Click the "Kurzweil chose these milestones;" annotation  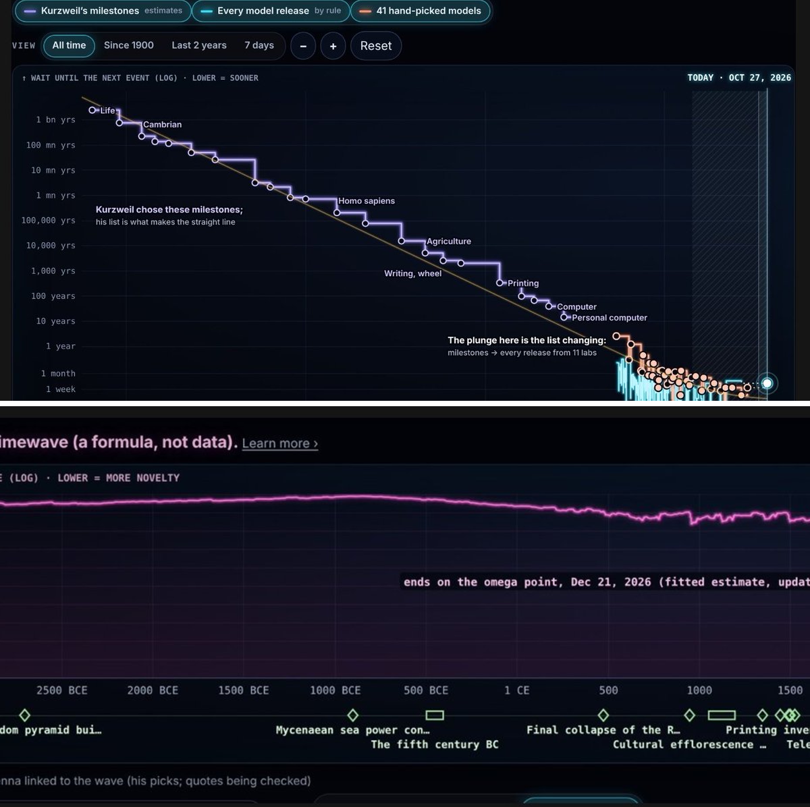click(169, 210)
